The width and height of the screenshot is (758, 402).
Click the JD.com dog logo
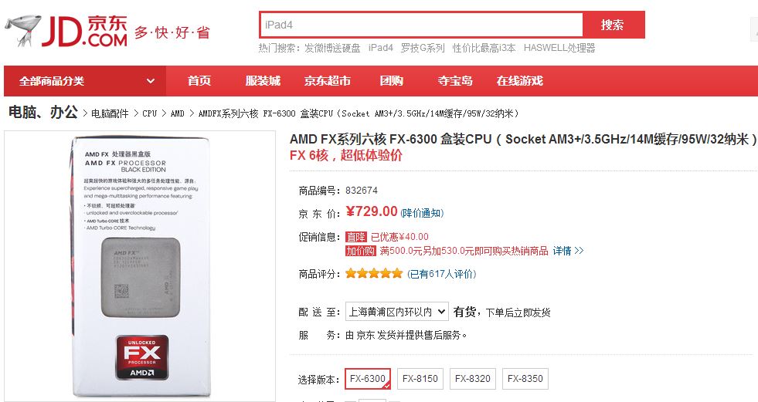tap(22, 32)
